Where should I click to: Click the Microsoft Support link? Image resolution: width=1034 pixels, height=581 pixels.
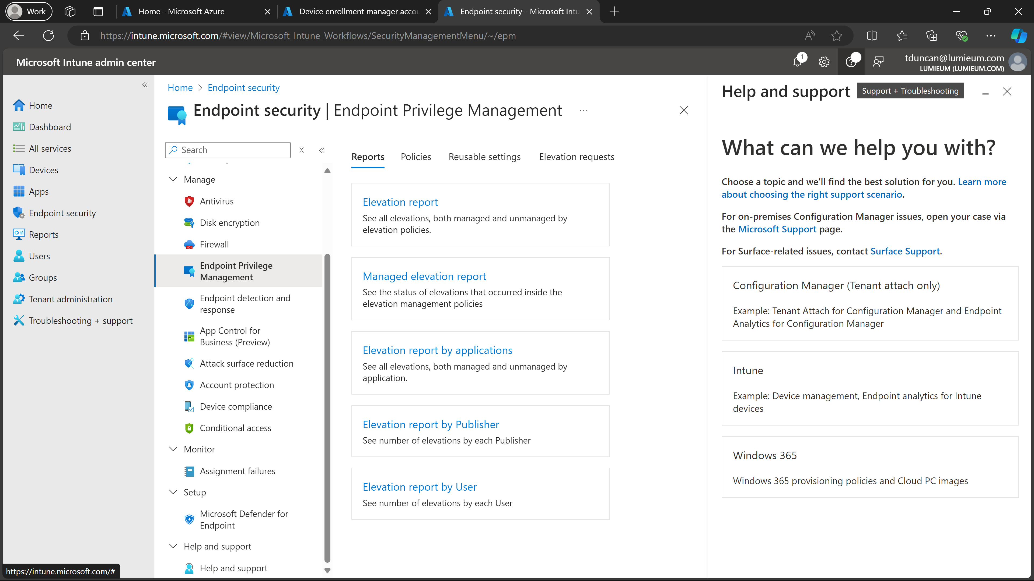(x=777, y=229)
